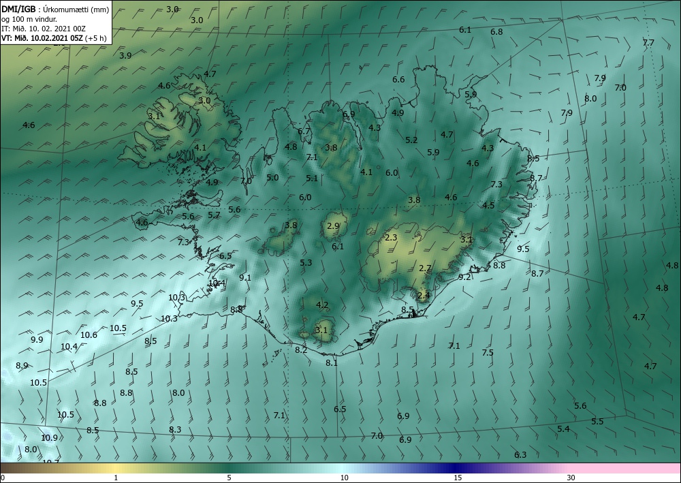Select the '5.2' map reading

coord(411,140)
